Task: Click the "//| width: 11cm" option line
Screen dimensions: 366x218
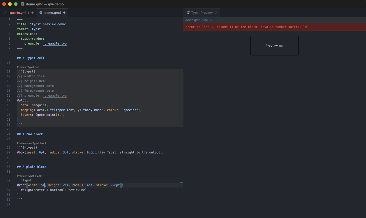Action: 31,76
